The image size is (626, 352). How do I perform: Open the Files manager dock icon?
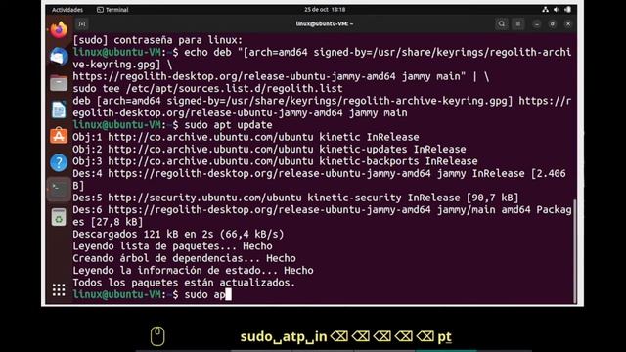pos(59,83)
